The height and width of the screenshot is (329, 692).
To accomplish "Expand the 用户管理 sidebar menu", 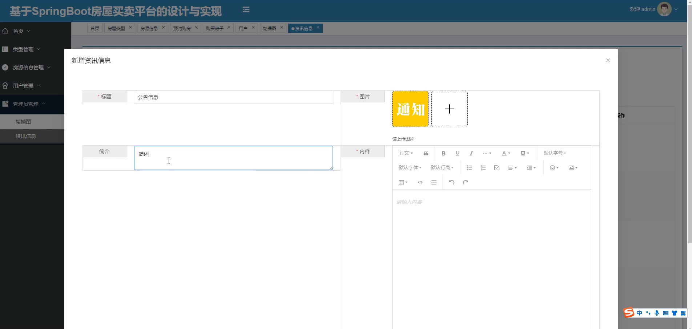I will pyautogui.click(x=23, y=86).
